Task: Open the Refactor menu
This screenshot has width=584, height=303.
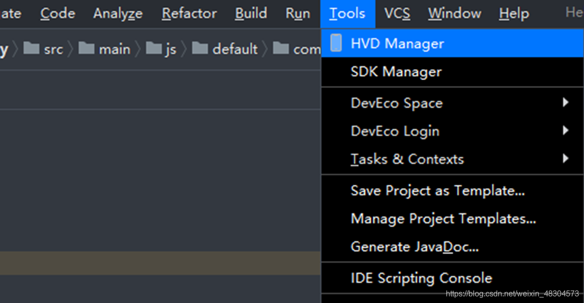Action: pos(189,14)
